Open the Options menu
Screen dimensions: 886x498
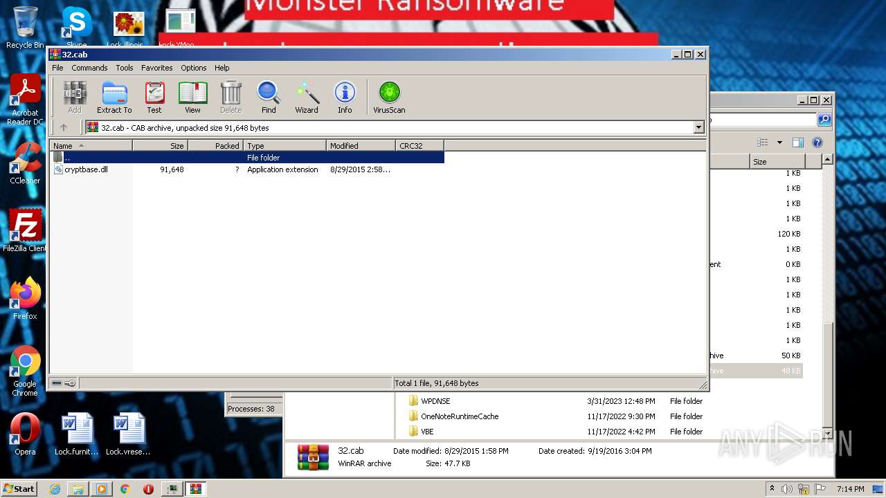(x=194, y=68)
